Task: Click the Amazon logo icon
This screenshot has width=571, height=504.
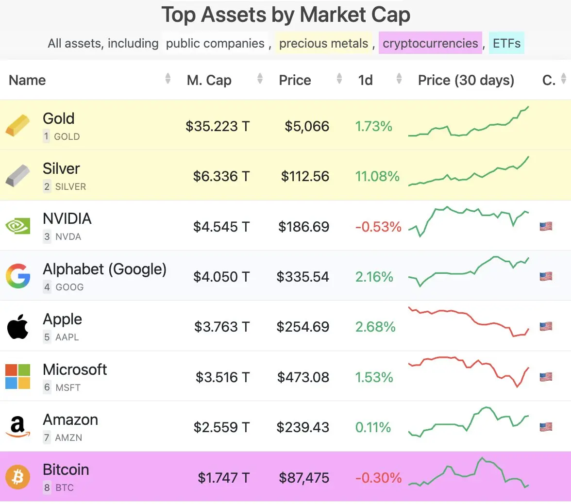Action: pyautogui.click(x=17, y=427)
